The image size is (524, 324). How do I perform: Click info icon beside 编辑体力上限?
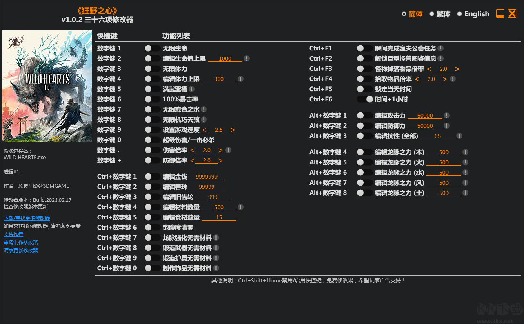[240, 79]
